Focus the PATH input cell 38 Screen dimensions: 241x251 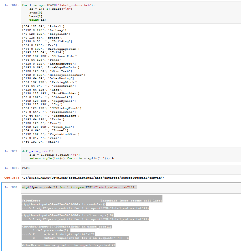125,168
